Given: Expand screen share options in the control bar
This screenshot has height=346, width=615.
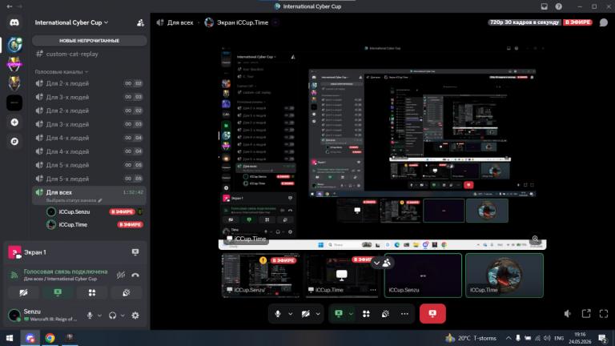Looking at the screenshot, I should 351,314.
